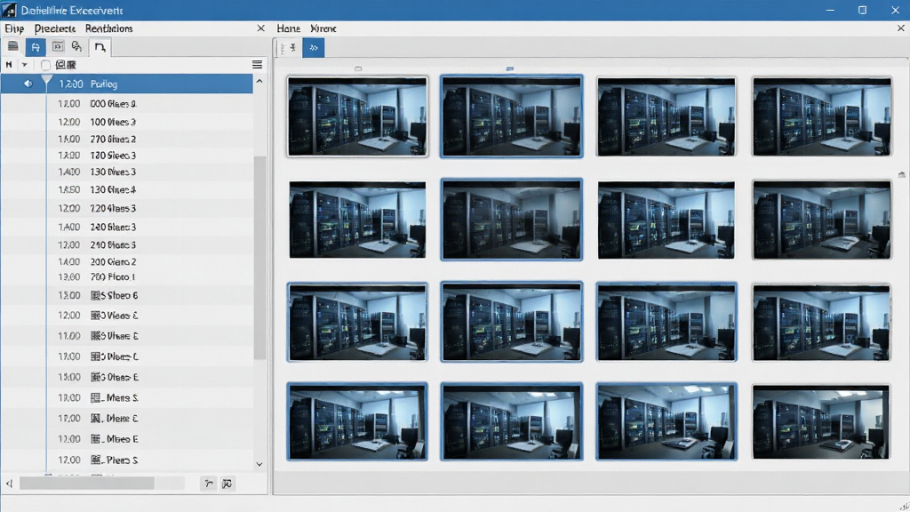Click the boxed 'KH' toolbar icon
The height and width of the screenshot is (512, 910).
[x=58, y=46]
